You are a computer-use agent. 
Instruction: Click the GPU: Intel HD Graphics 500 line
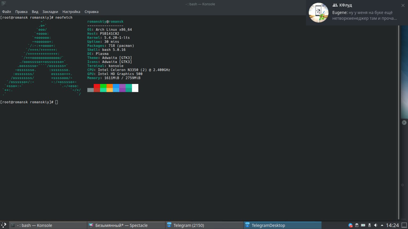click(115, 74)
